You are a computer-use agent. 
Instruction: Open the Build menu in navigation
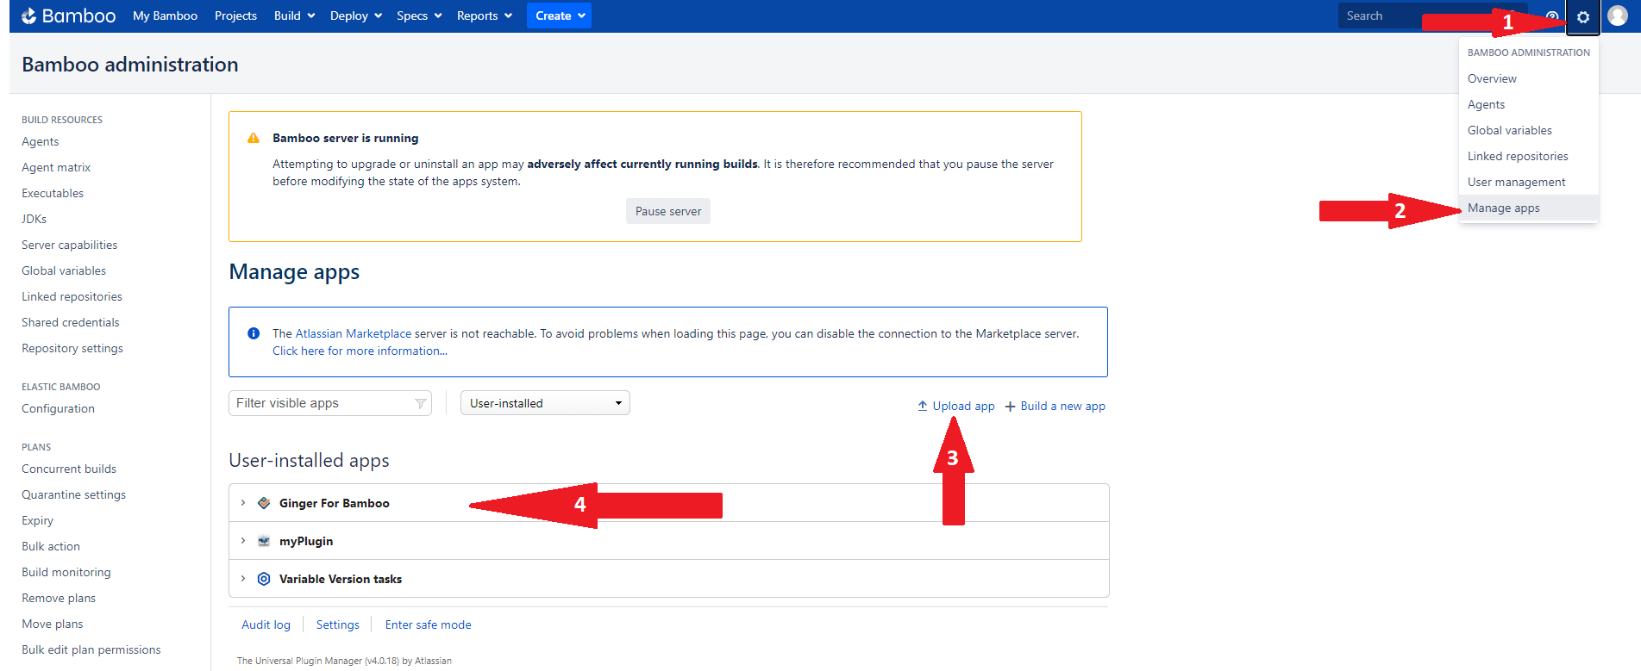294,16
